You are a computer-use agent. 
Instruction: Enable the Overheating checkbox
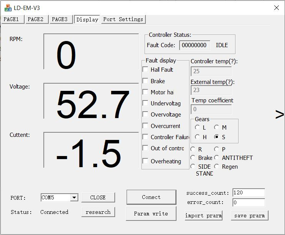point(145,161)
